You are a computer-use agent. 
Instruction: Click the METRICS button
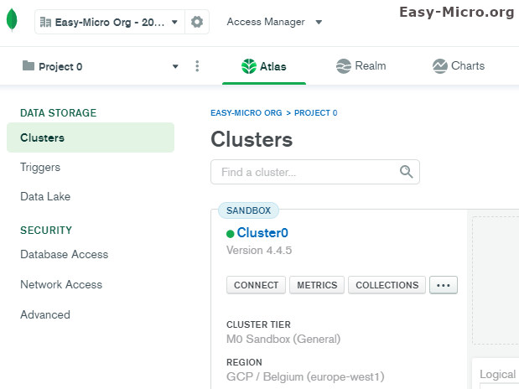pyautogui.click(x=317, y=285)
